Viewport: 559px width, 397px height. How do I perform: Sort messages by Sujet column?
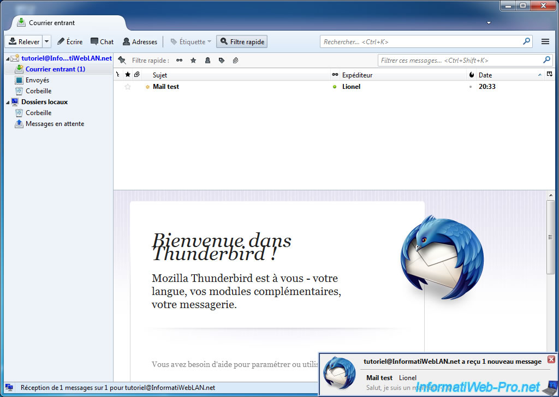click(x=235, y=75)
